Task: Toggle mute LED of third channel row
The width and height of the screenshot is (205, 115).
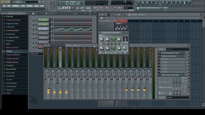Action: (30, 29)
